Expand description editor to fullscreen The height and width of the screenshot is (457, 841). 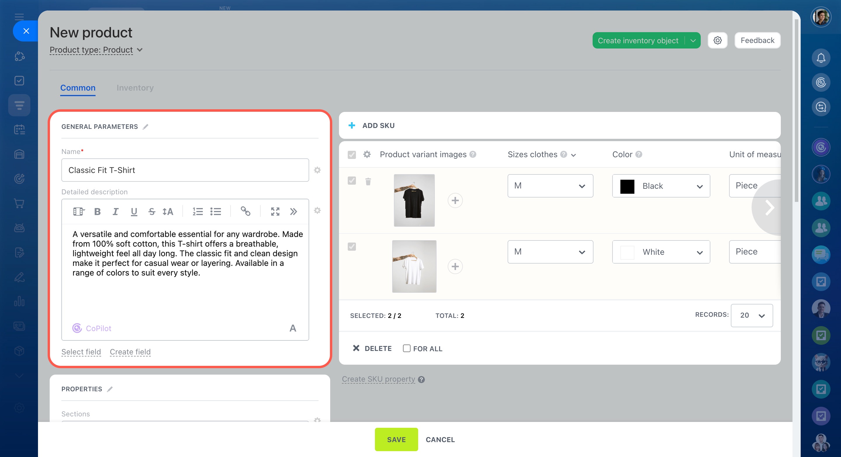(275, 212)
